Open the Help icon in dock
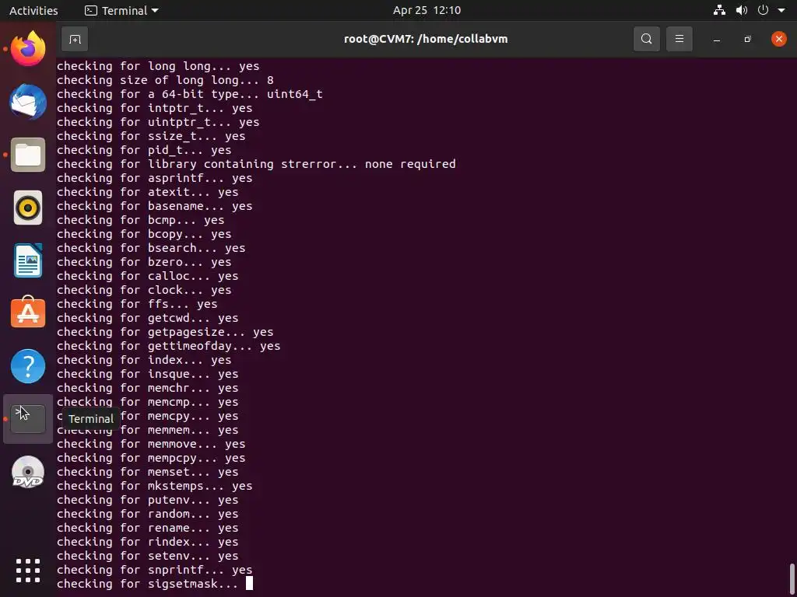This screenshot has height=597, width=797. (28, 366)
